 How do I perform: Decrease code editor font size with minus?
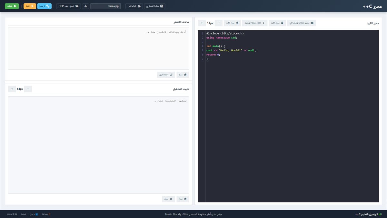218,23
